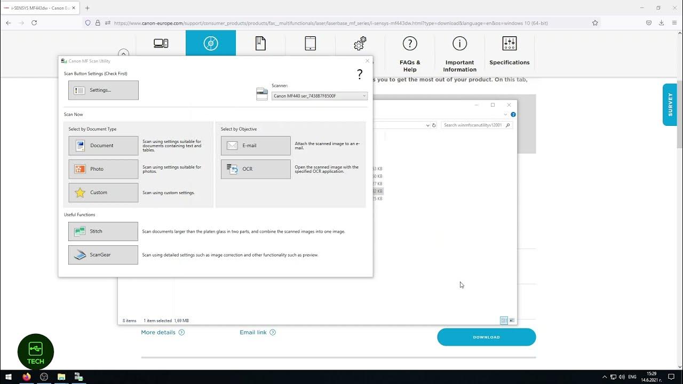Open the SURVEY side tab
Viewport: 683px width, 384px height.
670,105
